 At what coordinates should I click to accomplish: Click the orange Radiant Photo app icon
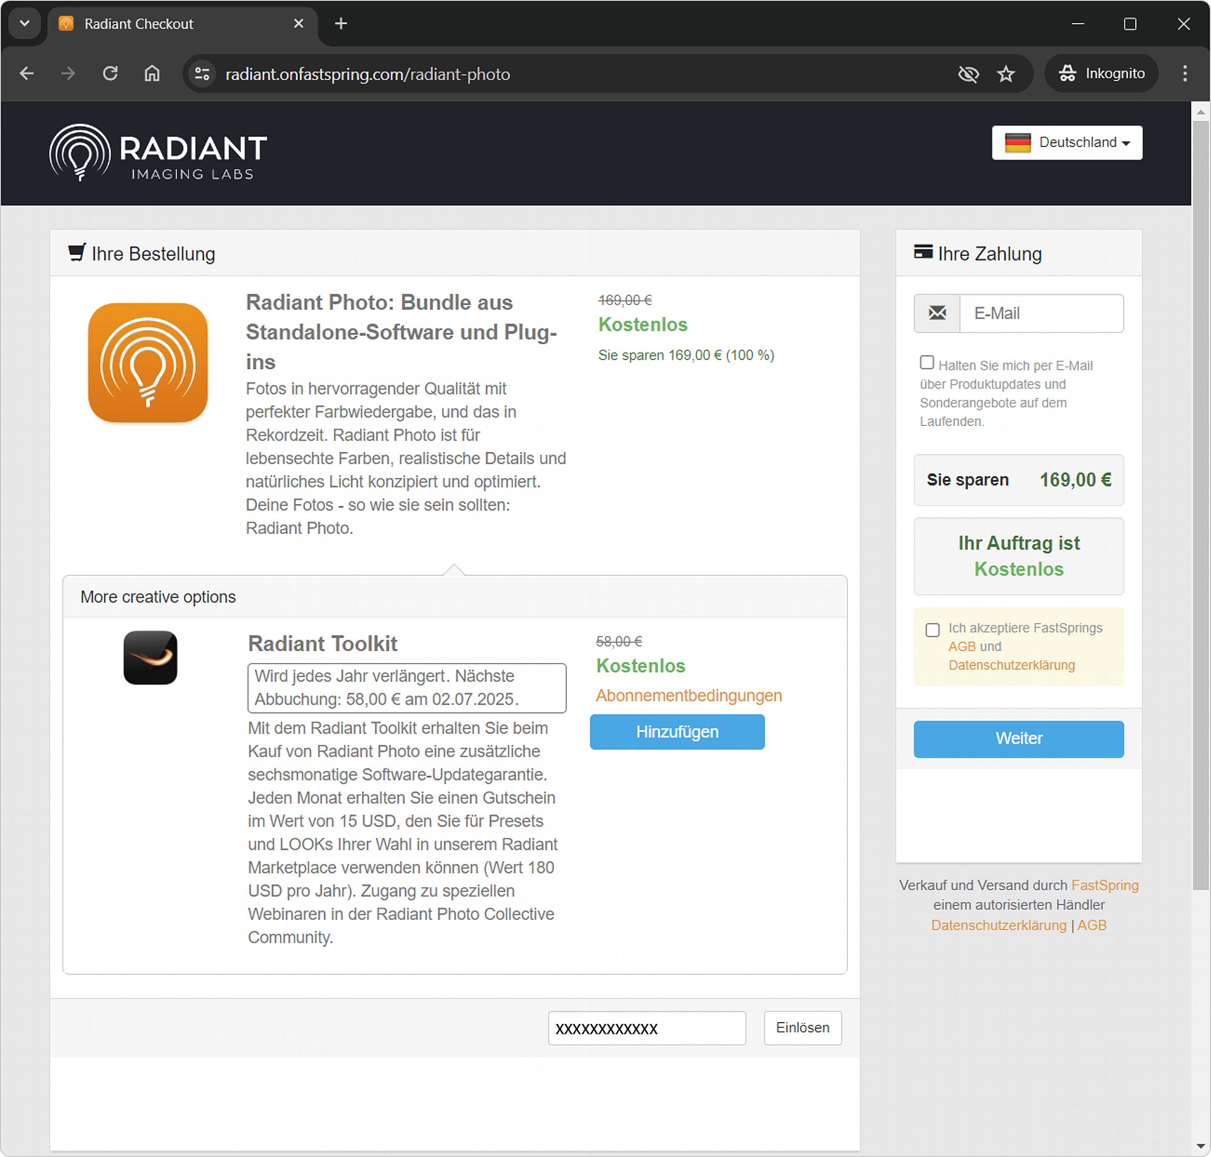click(x=148, y=362)
